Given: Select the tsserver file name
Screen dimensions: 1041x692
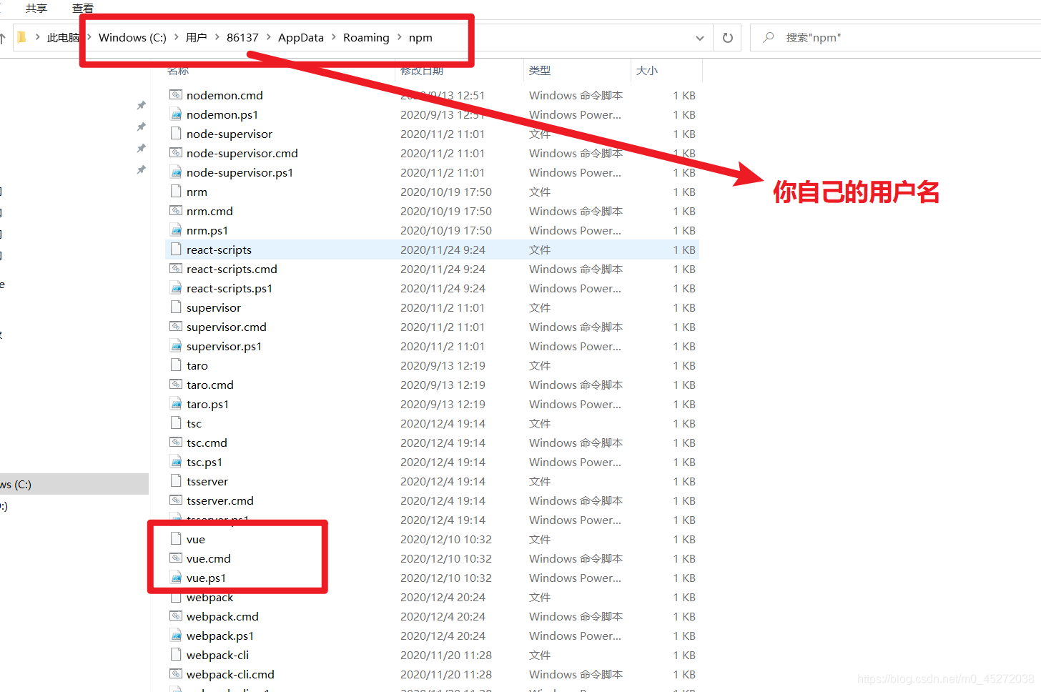Looking at the screenshot, I should tap(207, 481).
